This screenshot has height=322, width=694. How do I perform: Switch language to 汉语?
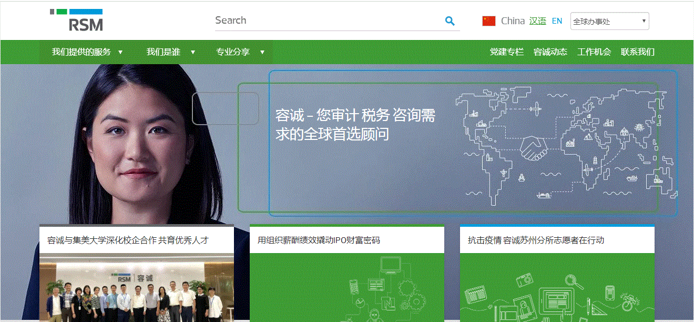[537, 21]
